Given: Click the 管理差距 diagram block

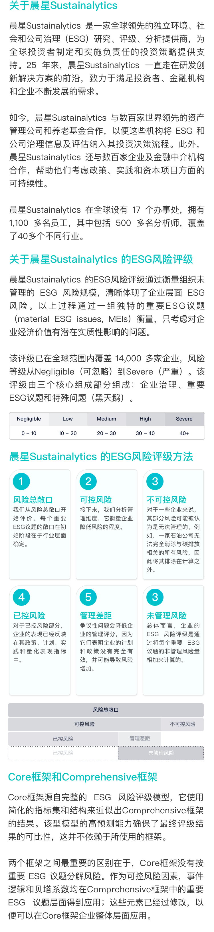Looking at the screenshot, I should [140, 738].
